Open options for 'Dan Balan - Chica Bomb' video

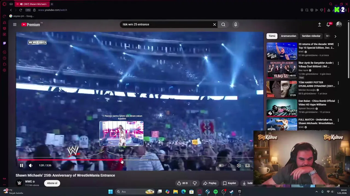(x=338, y=102)
